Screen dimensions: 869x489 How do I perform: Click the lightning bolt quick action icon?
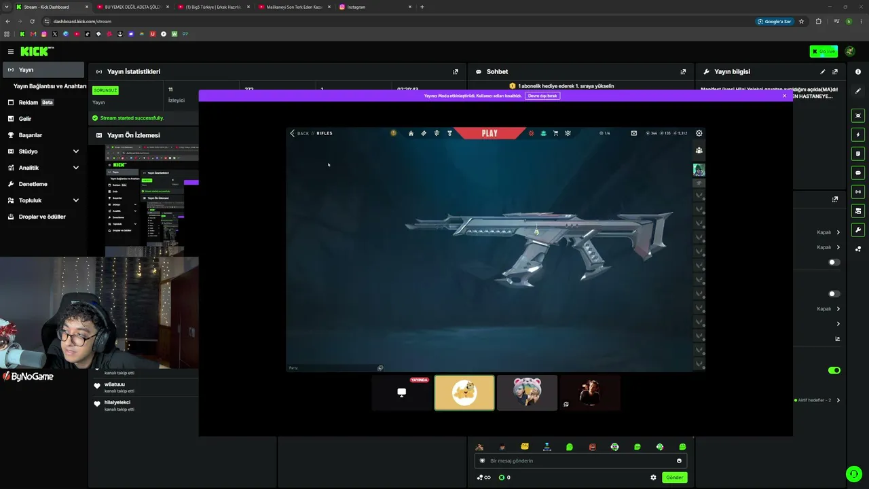(x=858, y=134)
